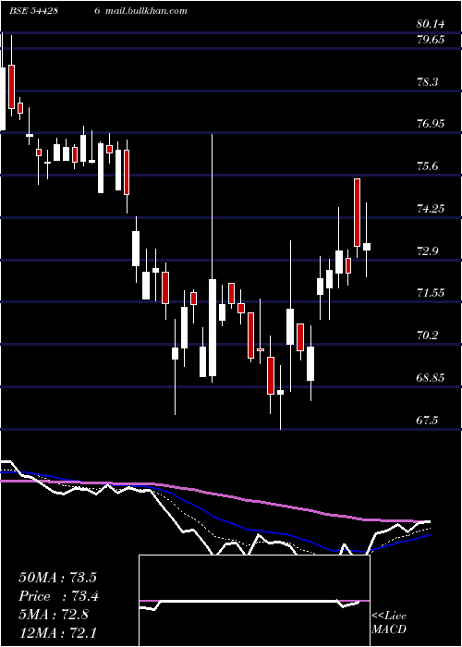Click the 67.5 price level label
Image resolution: width=462 pixels, height=647 pixels.
tap(429, 420)
